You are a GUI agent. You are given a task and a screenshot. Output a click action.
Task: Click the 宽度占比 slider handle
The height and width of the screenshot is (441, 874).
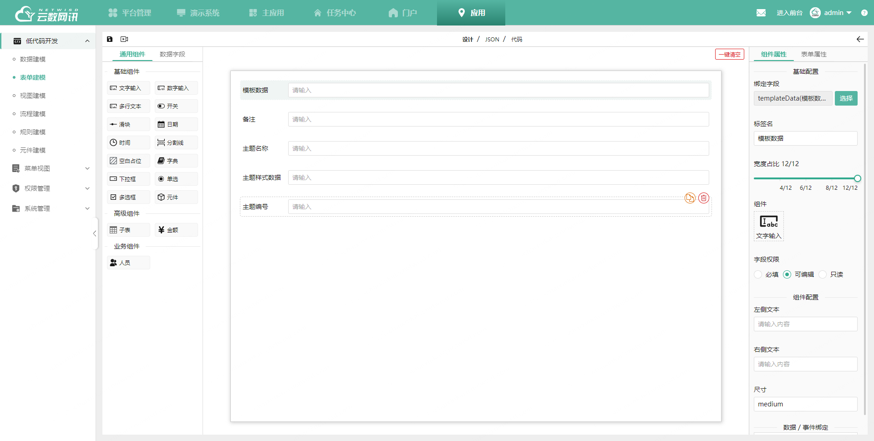(x=857, y=178)
